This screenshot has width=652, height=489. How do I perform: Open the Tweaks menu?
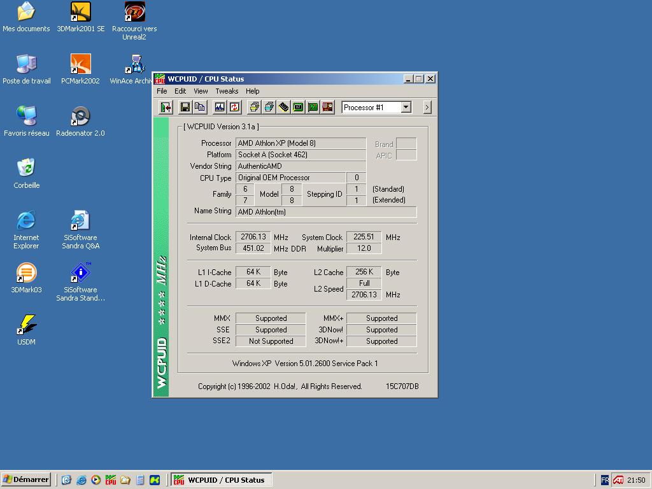point(227,91)
